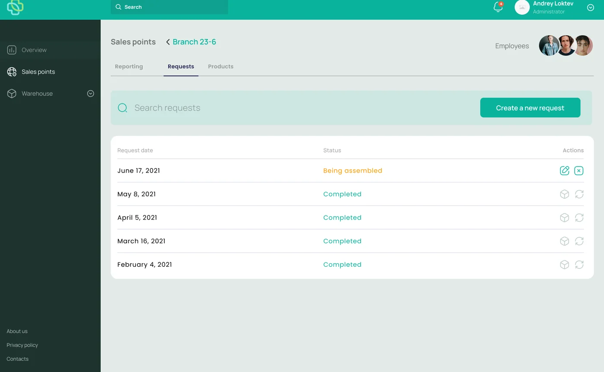604x372 pixels.
Task: Click the April 5, 2021 date cell
Action: [137, 218]
